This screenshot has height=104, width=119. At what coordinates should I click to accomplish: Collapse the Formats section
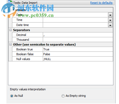[10, 10]
